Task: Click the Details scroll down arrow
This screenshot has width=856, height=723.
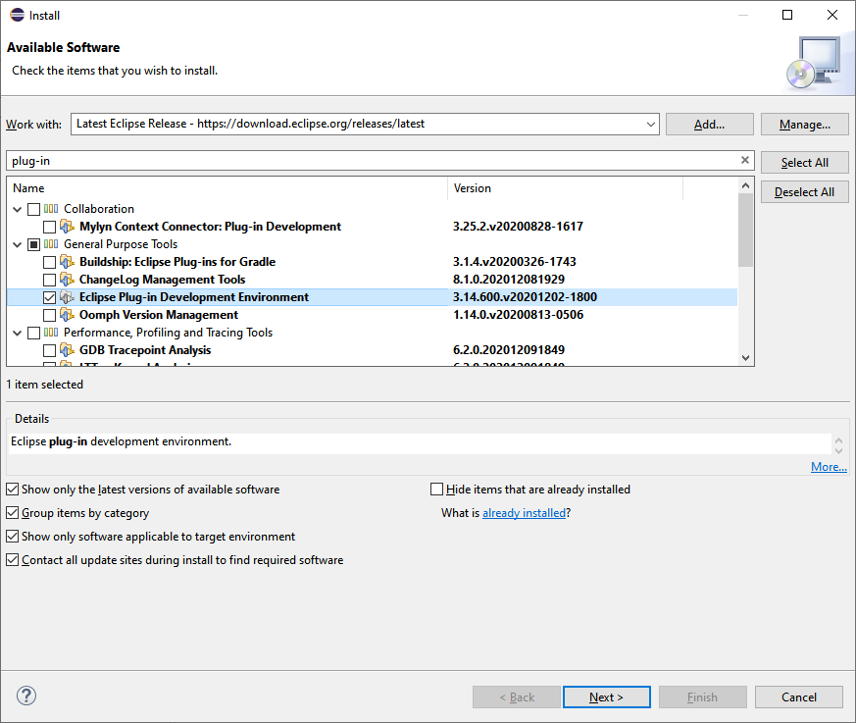Action: (x=839, y=450)
